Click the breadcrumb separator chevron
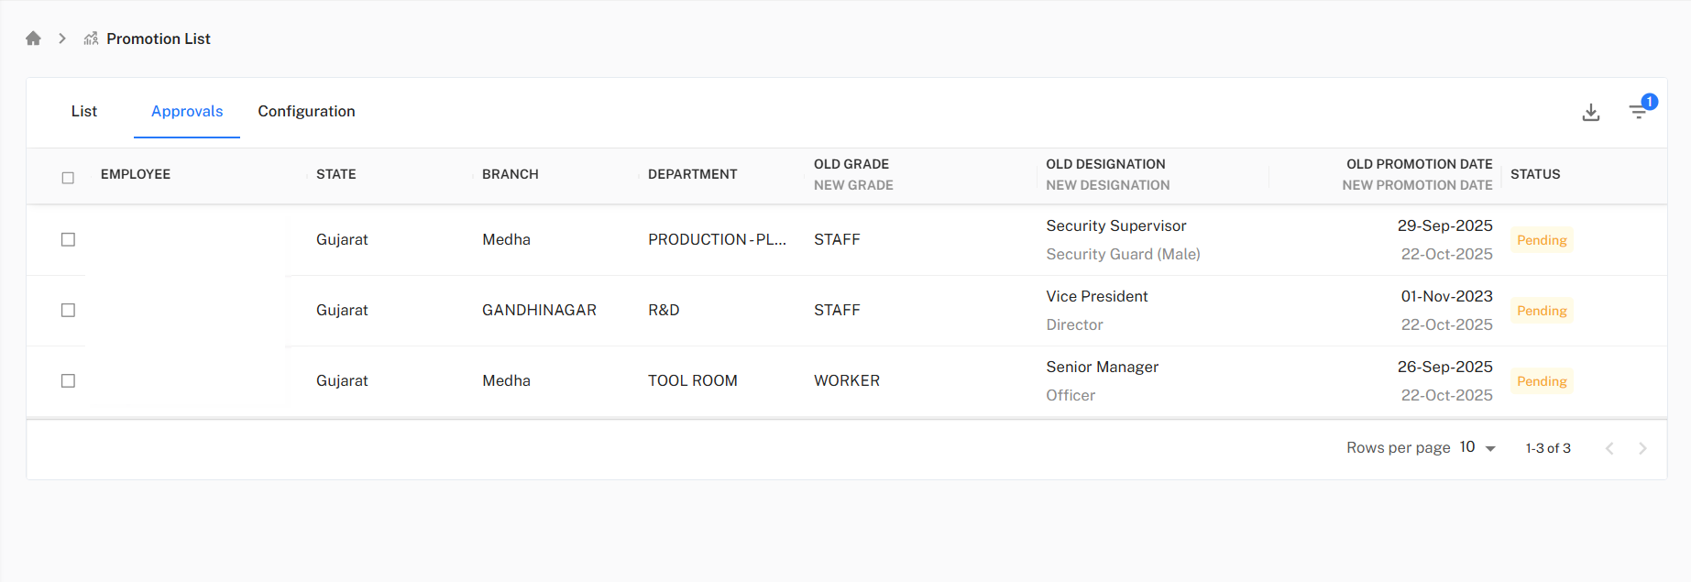Image resolution: width=1691 pixels, height=582 pixels. pos(62,38)
